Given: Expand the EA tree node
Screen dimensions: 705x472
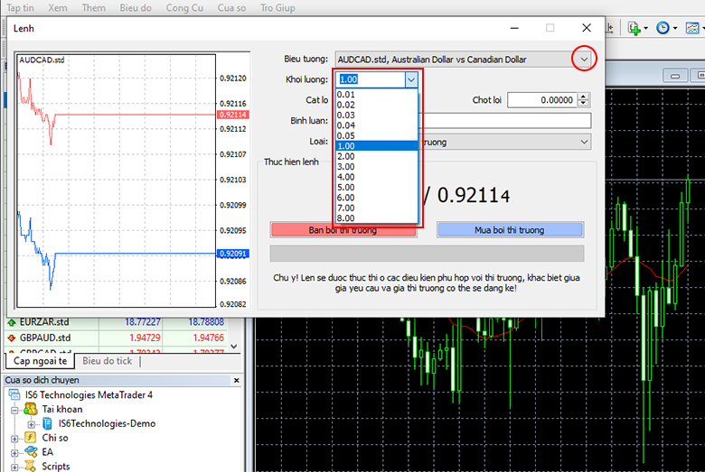Looking at the screenshot, I should pos(14,453).
